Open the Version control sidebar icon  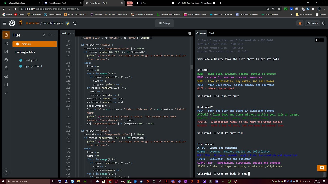pyautogui.click(x=6, y=43)
